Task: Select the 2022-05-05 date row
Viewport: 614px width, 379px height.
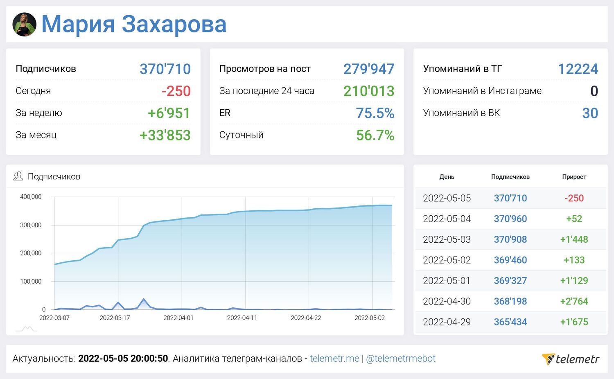Action: 511,198
